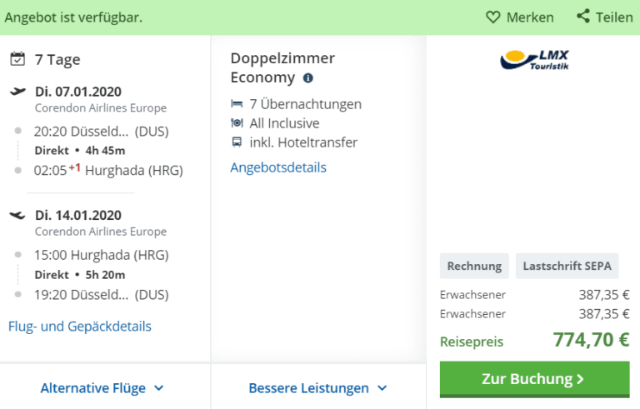Click the heart icon next to Merken
The image size is (640, 409).
coord(492,17)
